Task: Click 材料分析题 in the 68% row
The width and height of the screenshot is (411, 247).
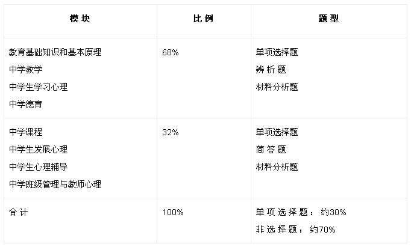Action: 277,87
